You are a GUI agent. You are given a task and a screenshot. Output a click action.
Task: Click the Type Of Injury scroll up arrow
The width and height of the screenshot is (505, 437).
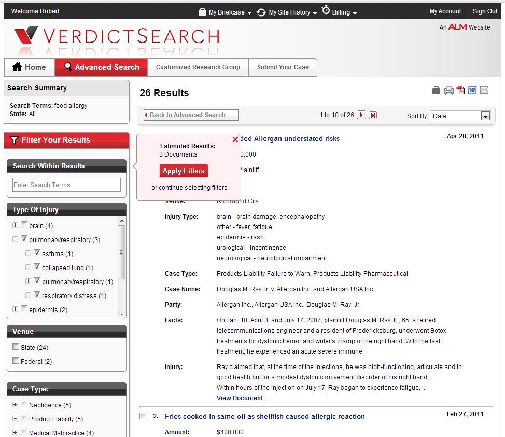click(x=121, y=221)
